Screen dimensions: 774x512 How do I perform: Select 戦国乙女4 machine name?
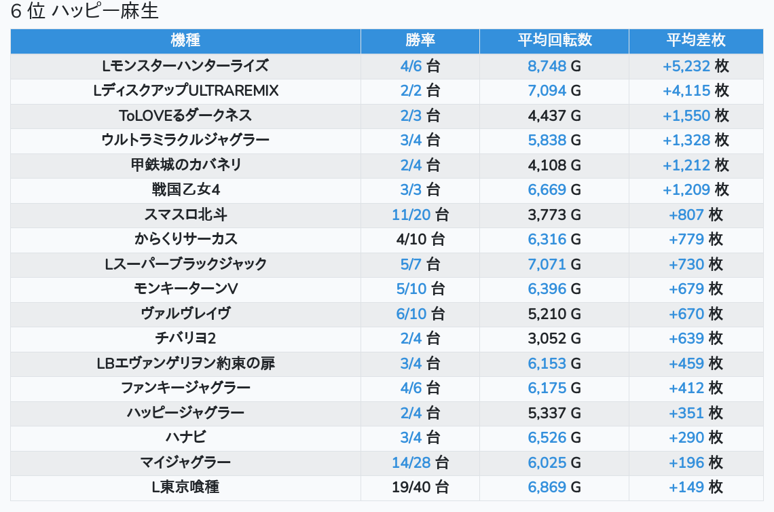click(x=185, y=189)
